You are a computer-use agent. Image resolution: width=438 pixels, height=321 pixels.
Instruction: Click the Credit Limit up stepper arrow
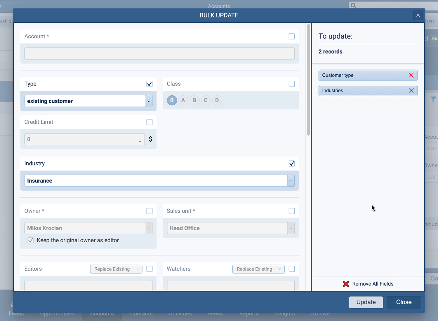(140, 137)
